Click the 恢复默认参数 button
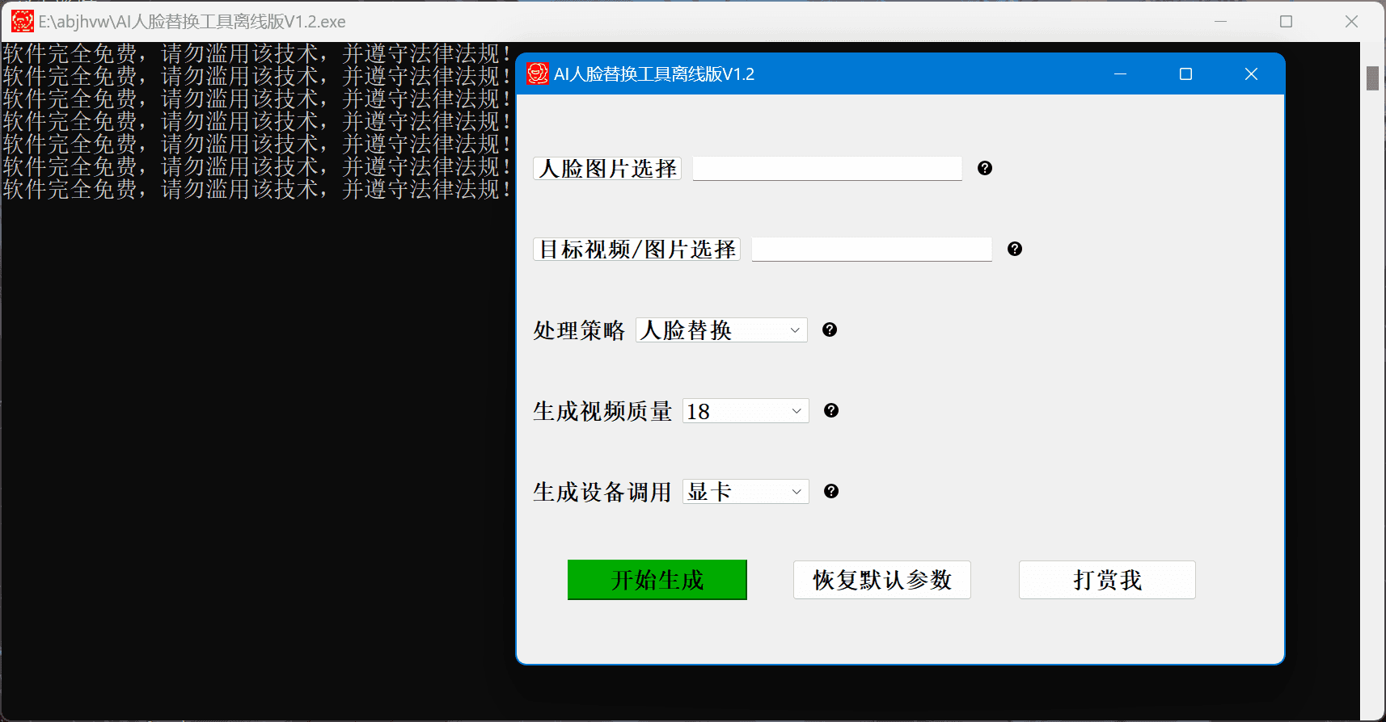 (882, 580)
